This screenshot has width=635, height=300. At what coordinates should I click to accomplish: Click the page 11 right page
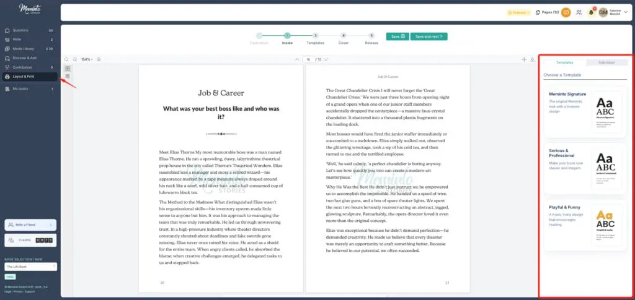pos(388,179)
